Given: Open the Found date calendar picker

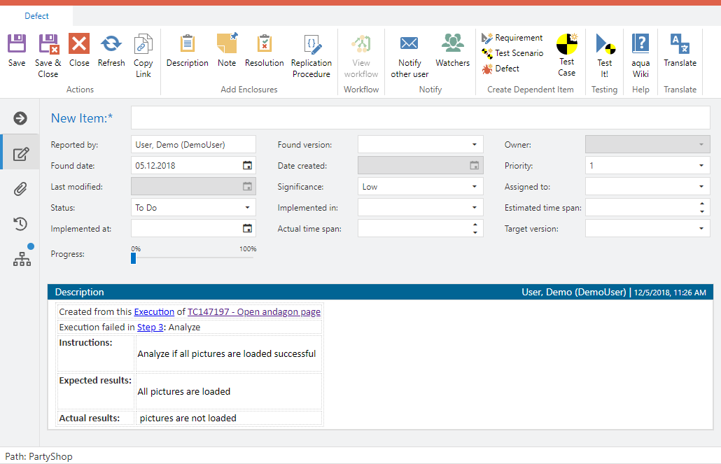Looking at the screenshot, I should [247, 166].
